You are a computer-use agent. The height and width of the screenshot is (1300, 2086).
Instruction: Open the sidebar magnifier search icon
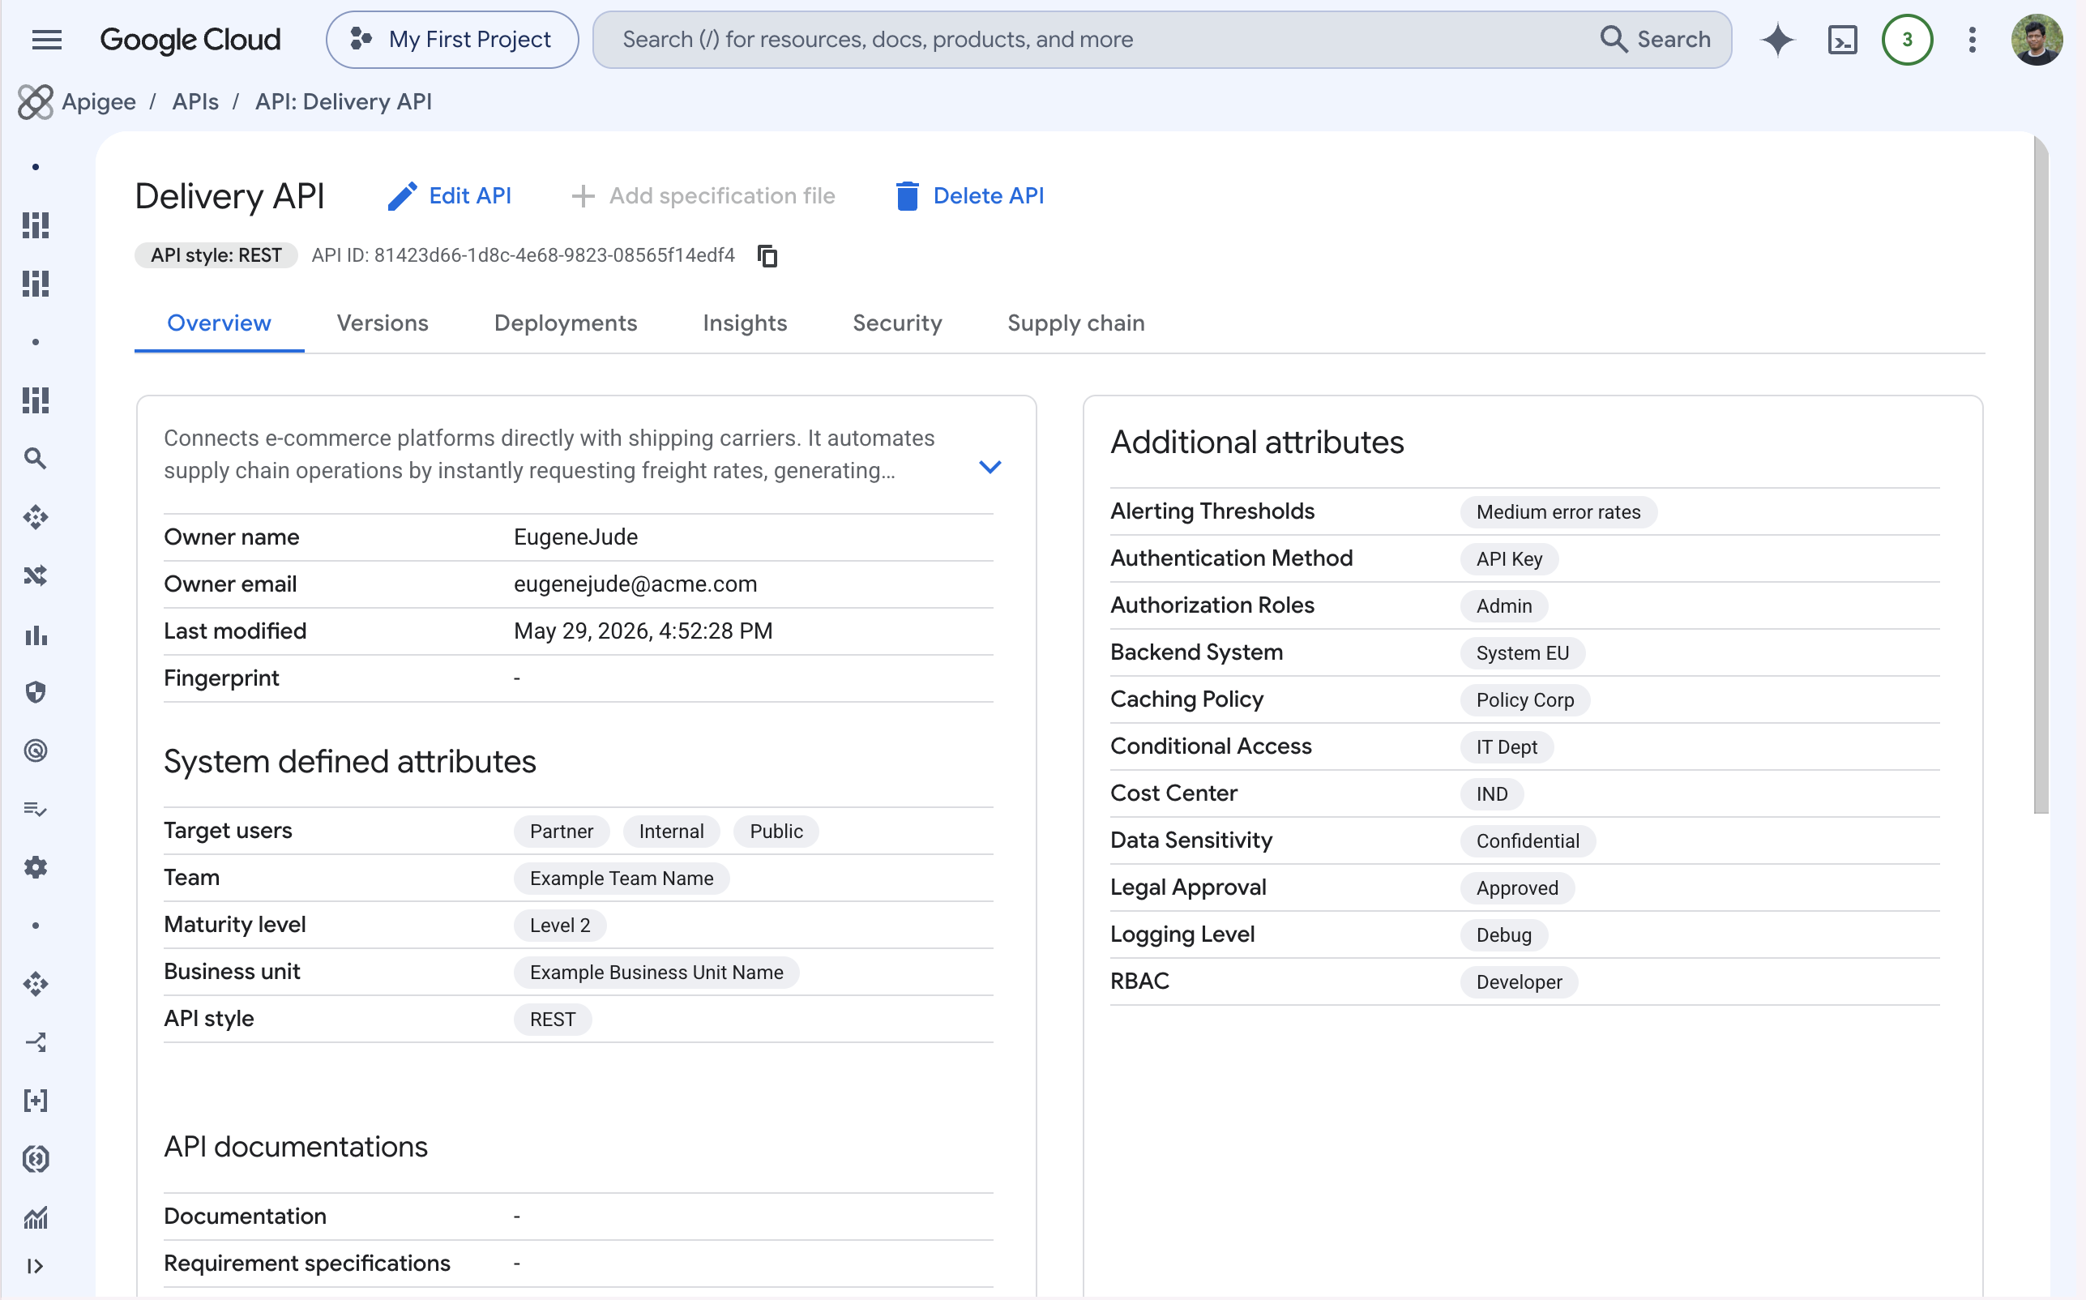tap(35, 458)
